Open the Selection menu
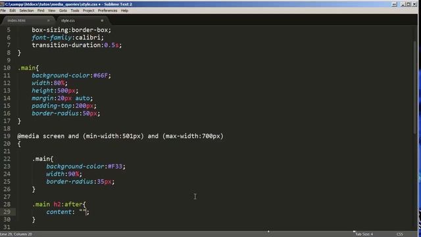This screenshot has height=237, width=421. (x=26, y=11)
